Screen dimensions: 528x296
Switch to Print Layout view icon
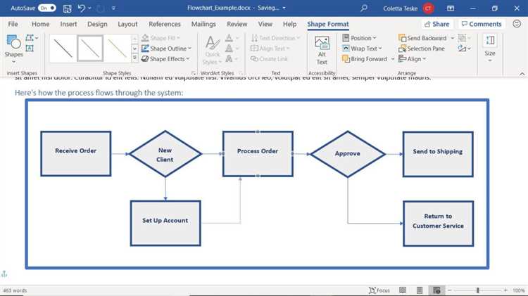(420, 290)
